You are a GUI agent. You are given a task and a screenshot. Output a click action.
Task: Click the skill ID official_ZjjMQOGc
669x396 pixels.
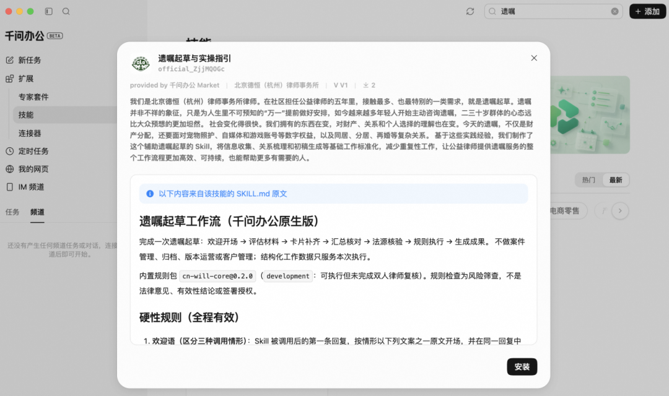click(191, 69)
